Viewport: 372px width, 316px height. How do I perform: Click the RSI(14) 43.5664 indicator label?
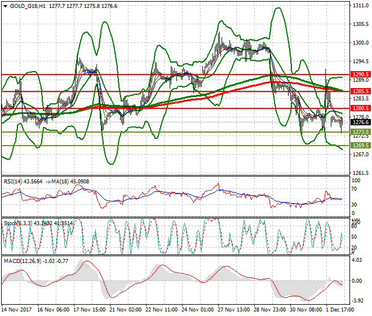(23, 182)
